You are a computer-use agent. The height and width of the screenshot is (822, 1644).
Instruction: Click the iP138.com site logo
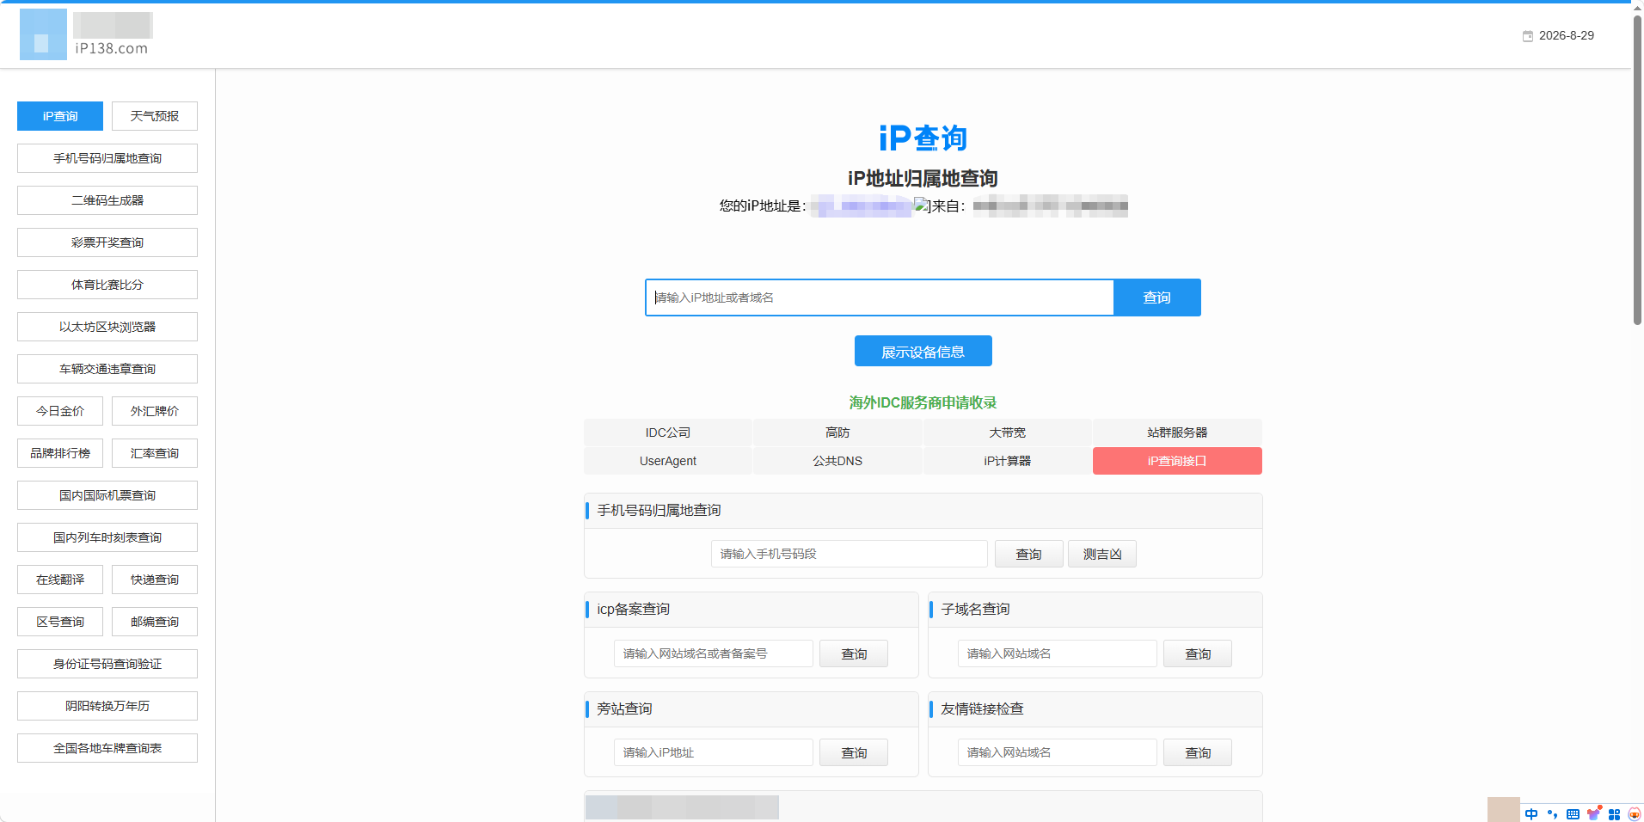[x=86, y=34]
